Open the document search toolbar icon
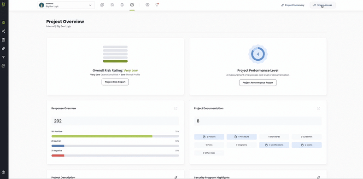 [112, 5]
